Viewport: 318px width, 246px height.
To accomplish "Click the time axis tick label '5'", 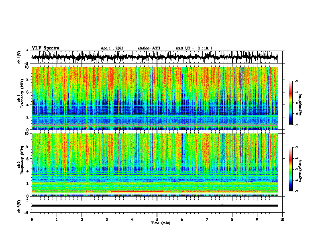I will (x=157, y=219).
